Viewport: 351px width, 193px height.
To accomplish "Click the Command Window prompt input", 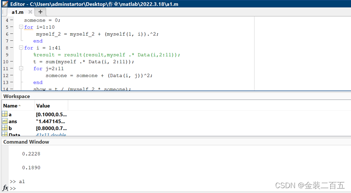I will pos(13,189).
